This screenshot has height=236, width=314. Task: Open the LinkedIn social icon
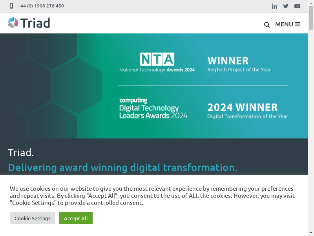tap(274, 6)
